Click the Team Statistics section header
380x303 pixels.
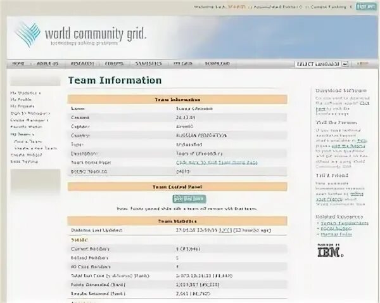177,221
